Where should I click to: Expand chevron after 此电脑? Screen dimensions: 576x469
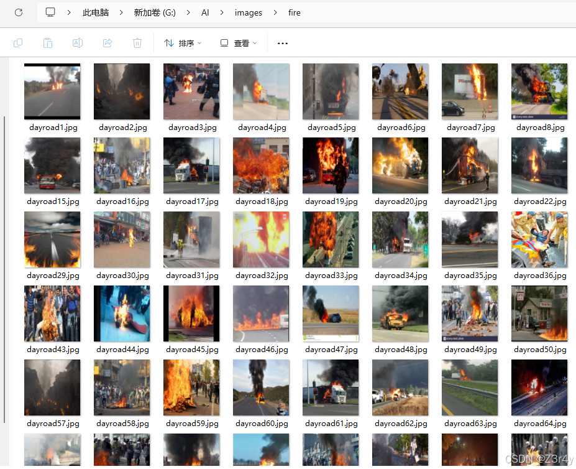coord(121,12)
